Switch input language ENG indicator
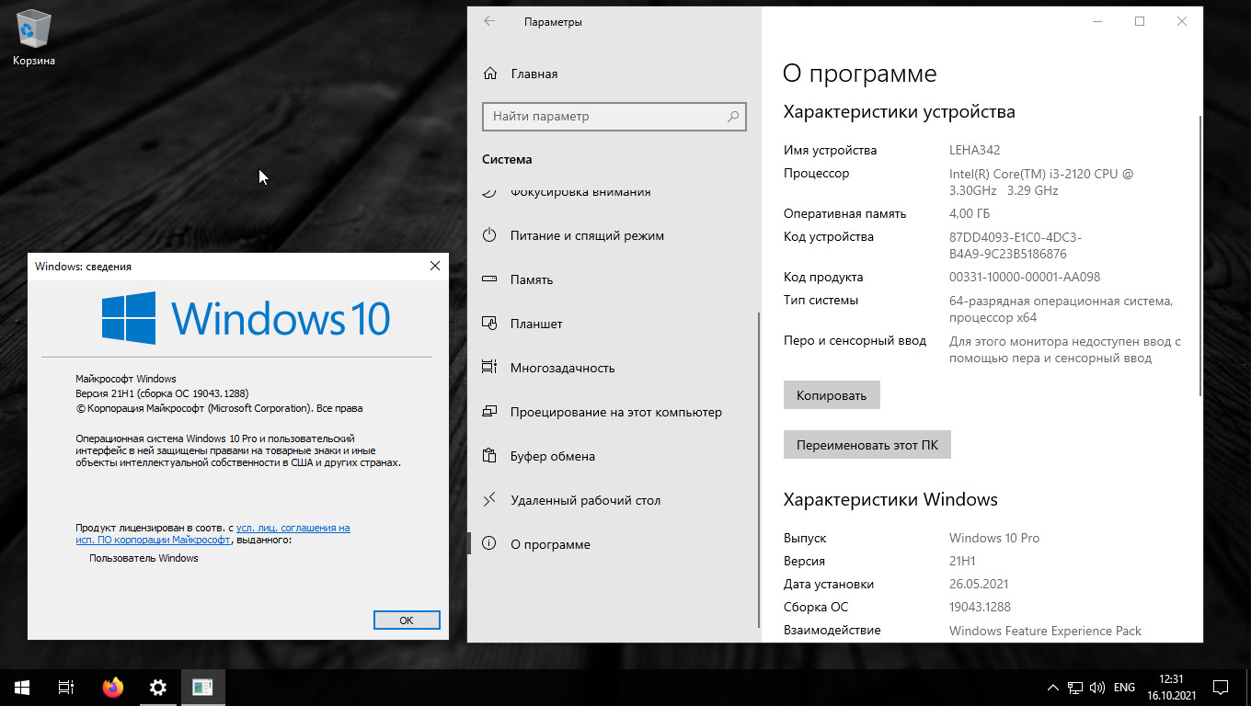Screen dimensions: 1251x706 point(1124,687)
